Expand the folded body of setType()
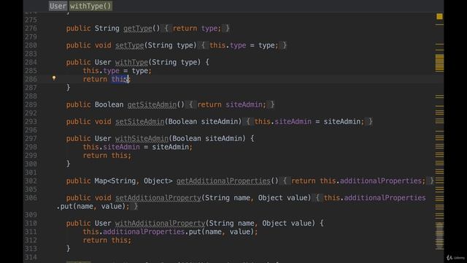Image resolution: width=467 pixels, height=263 pixels. tap(244, 45)
